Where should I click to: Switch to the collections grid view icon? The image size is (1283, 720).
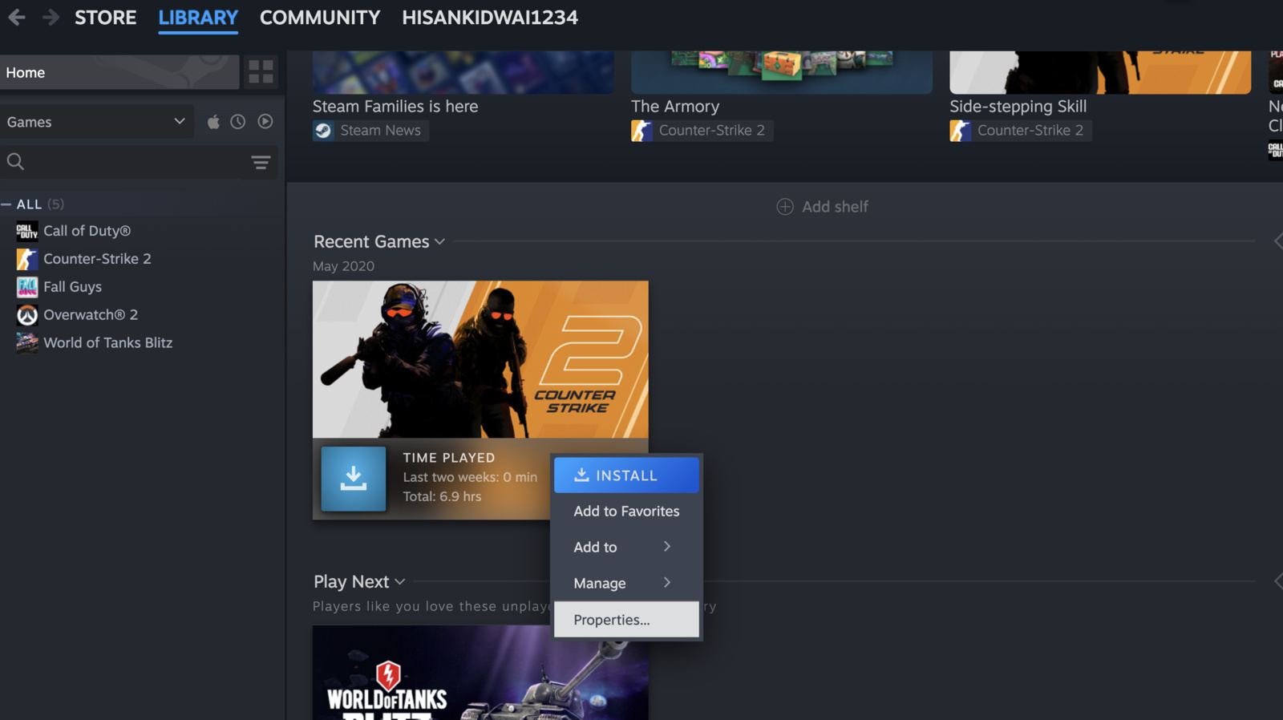click(x=261, y=72)
